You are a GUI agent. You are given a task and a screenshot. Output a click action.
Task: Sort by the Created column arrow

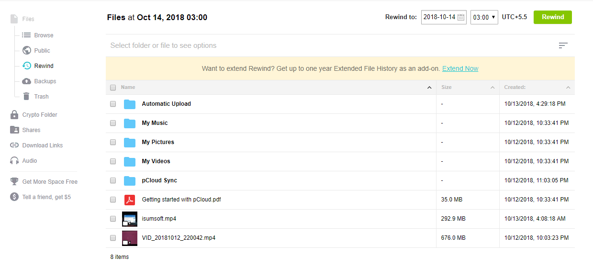pos(568,88)
